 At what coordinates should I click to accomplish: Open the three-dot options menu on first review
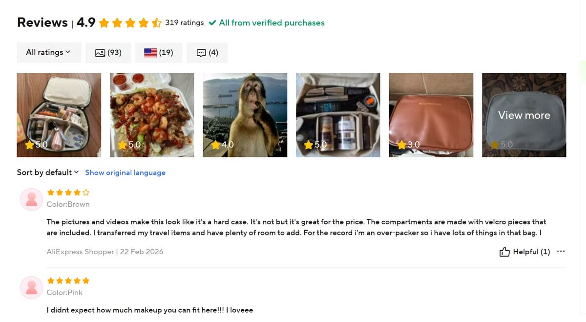(561, 251)
